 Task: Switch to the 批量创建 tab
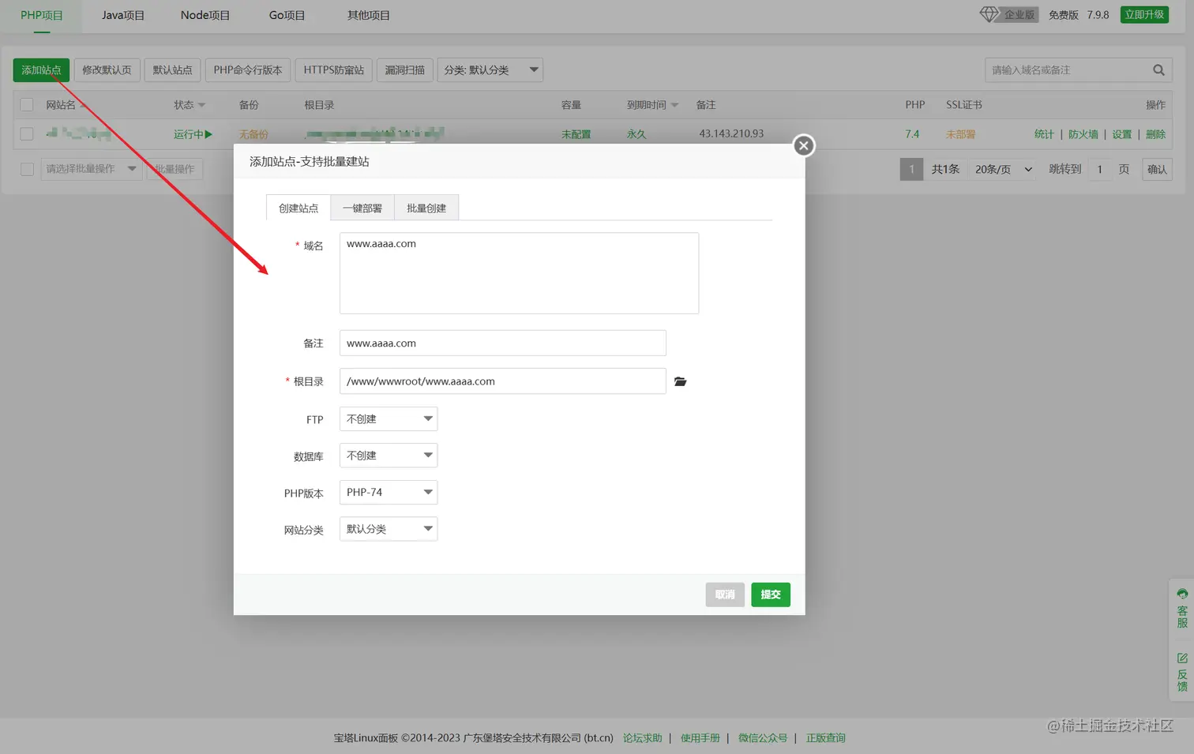click(x=426, y=208)
